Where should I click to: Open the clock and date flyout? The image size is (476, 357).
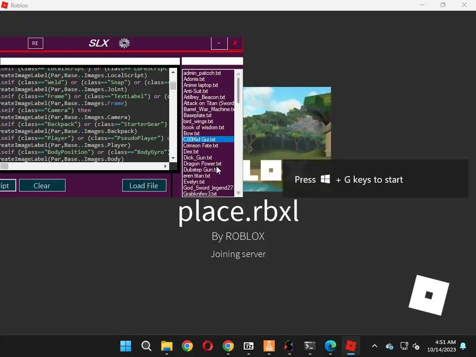[442, 346]
